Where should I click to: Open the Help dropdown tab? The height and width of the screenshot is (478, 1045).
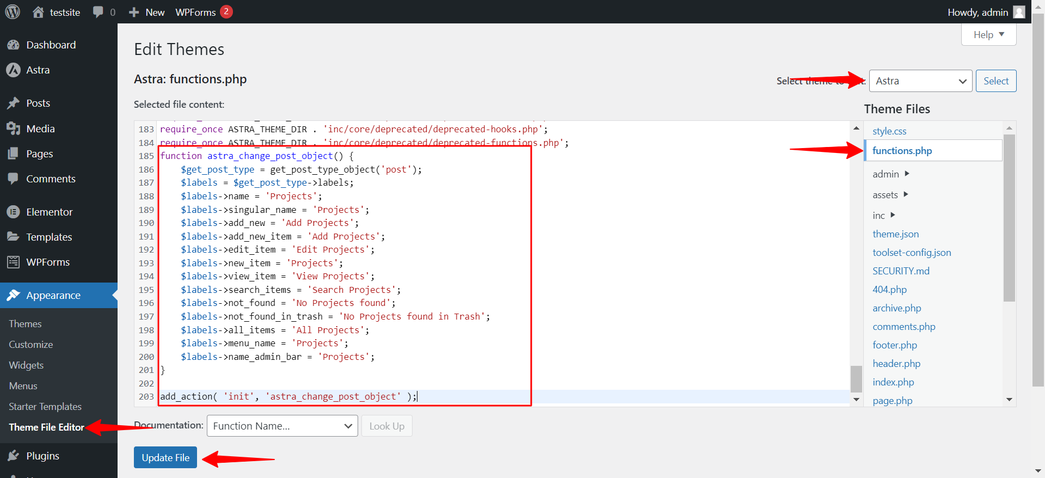tap(988, 34)
